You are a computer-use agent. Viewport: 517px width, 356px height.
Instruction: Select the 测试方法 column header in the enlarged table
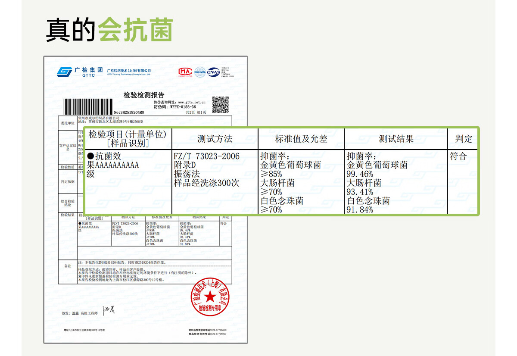(215, 139)
